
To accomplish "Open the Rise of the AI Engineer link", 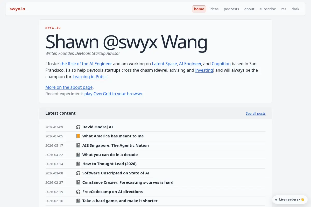I will click(x=86, y=64).
